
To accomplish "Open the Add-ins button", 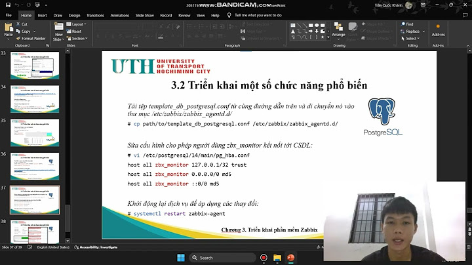I will (x=439, y=30).
